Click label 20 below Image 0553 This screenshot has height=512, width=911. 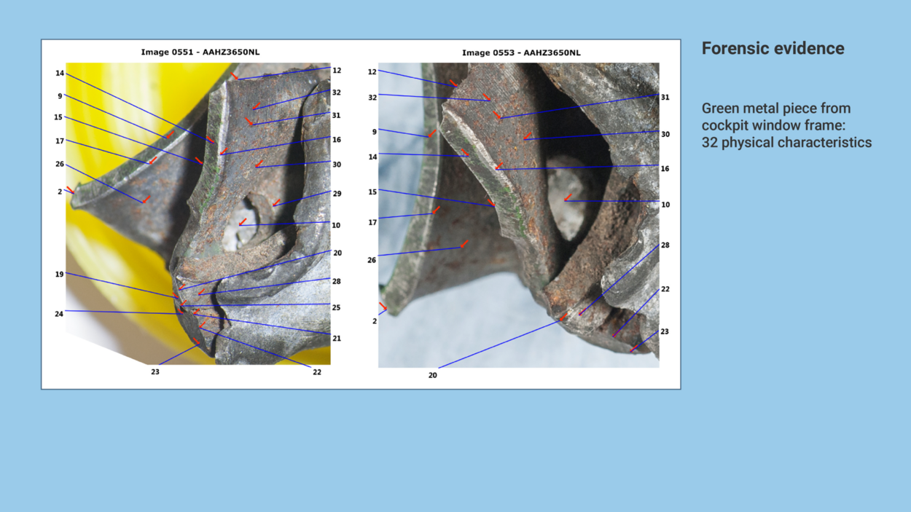433,376
